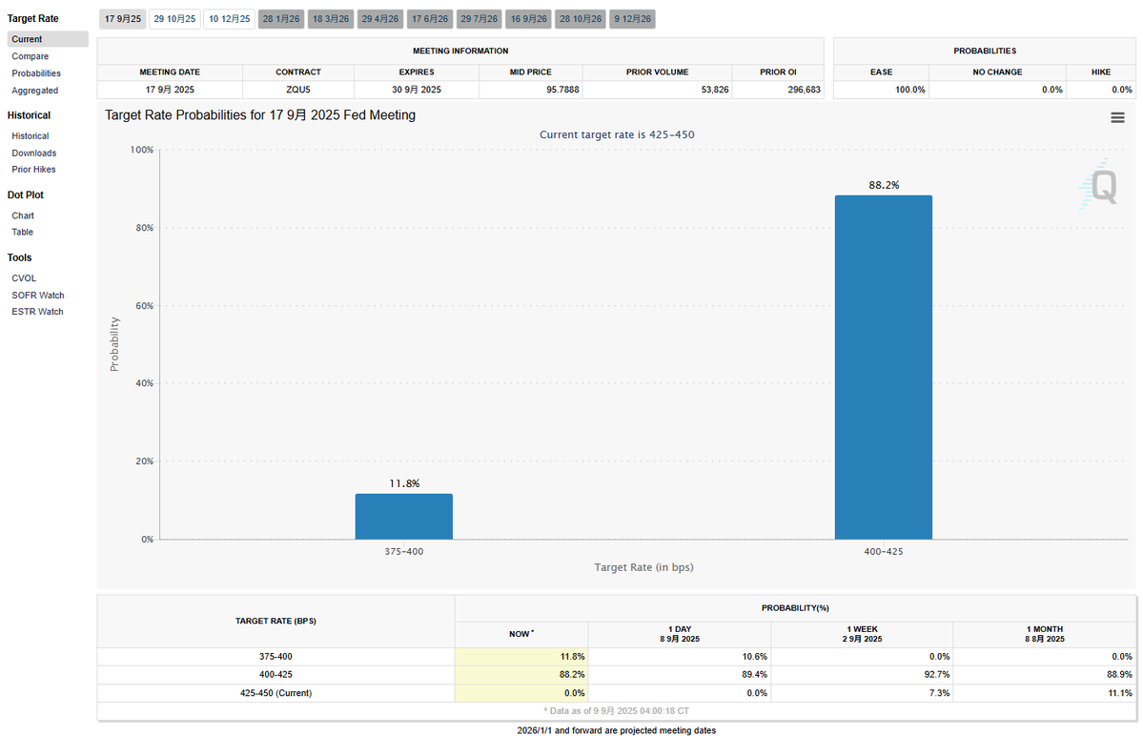Open the ESTR Watch tool

point(37,311)
